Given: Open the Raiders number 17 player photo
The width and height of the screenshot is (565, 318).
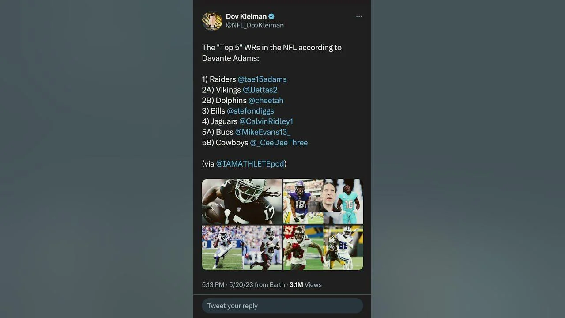Looking at the screenshot, I should click(x=241, y=201).
